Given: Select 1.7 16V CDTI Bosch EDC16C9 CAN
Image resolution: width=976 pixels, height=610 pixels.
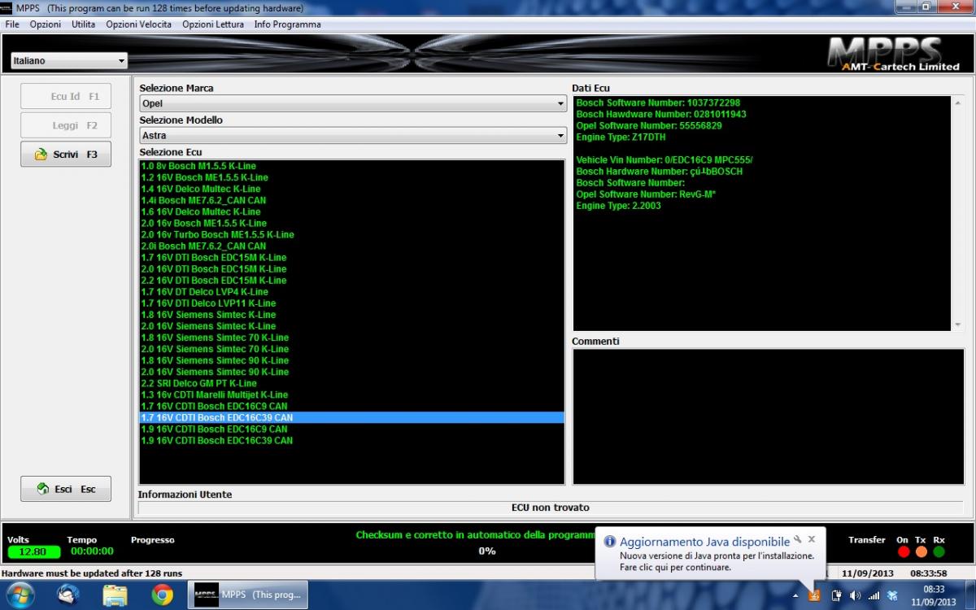Looking at the screenshot, I should pos(352,406).
